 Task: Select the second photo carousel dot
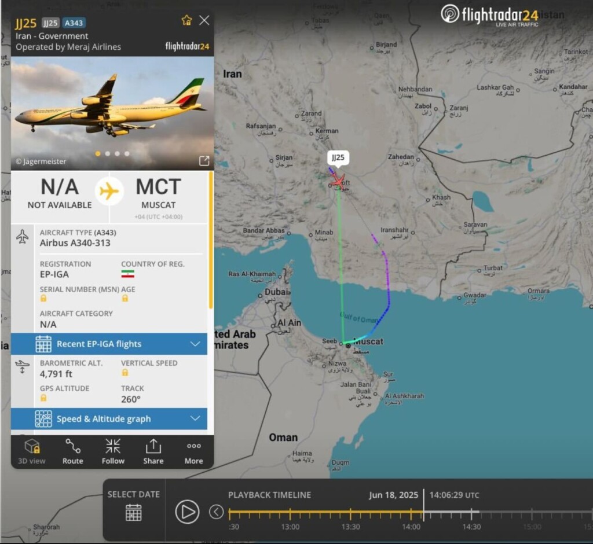[108, 153]
